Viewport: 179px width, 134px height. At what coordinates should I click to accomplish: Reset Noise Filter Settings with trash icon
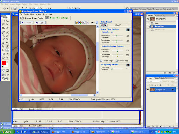[x=128, y=30]
